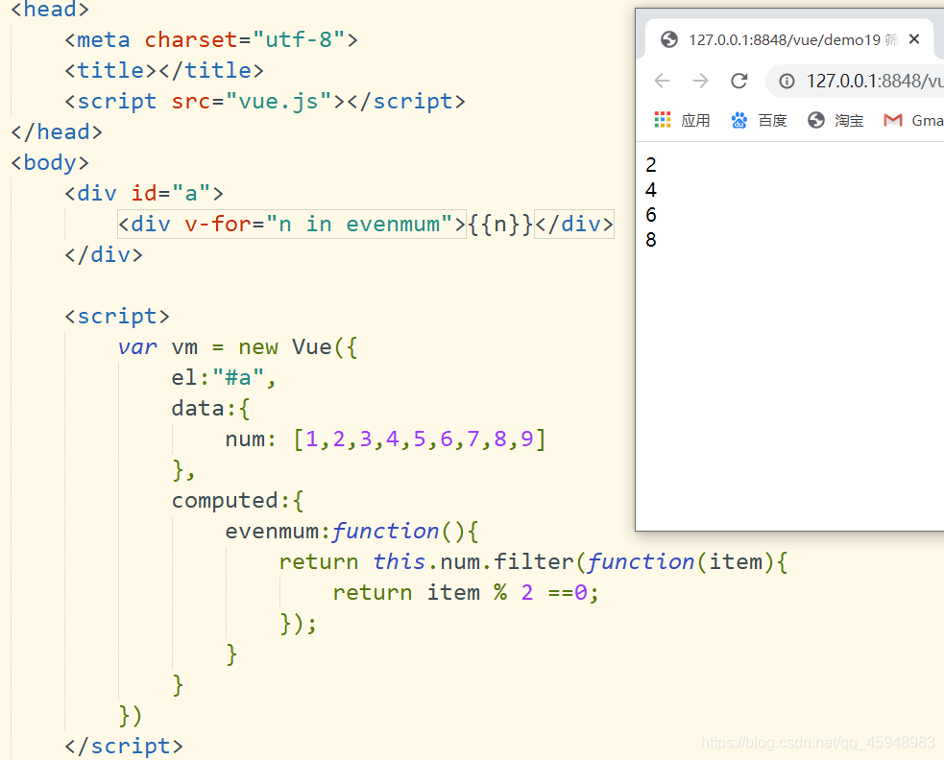
Task: Click the script src="vue.js" line
Action: pos(265,101)
